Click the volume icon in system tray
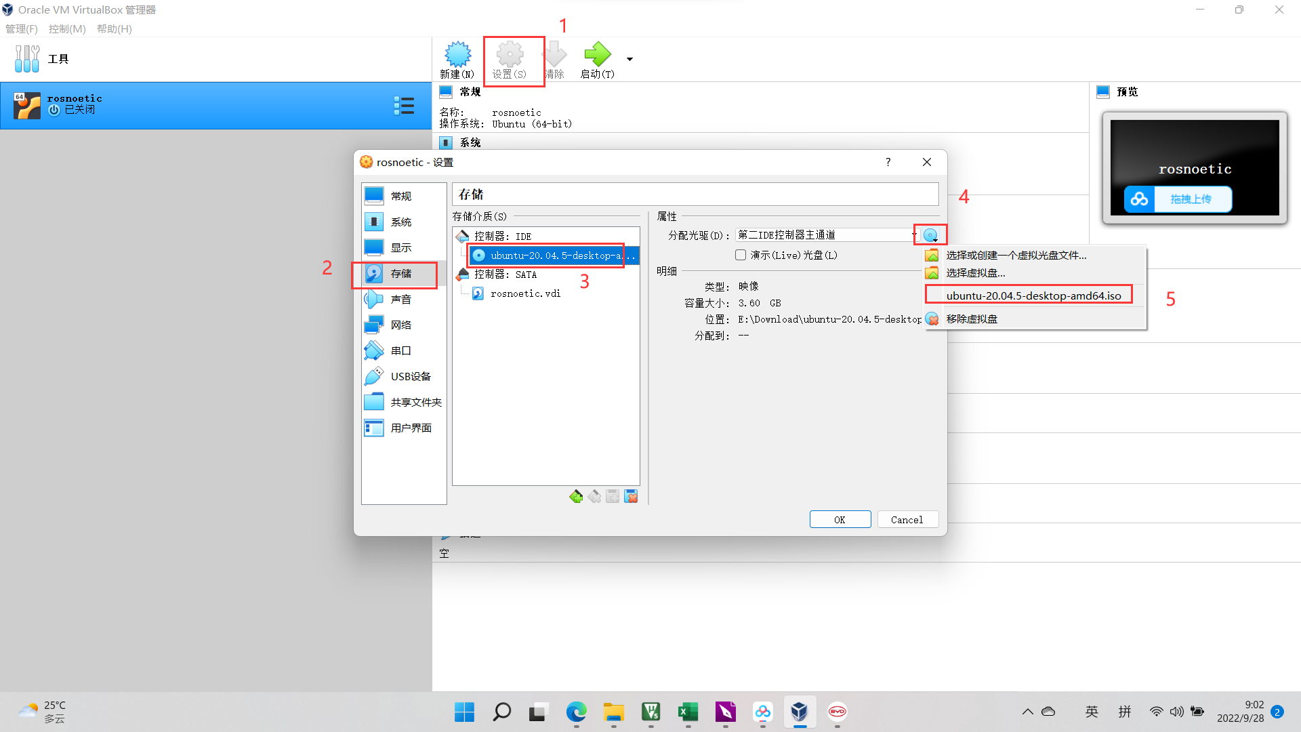 point(1177,712)
